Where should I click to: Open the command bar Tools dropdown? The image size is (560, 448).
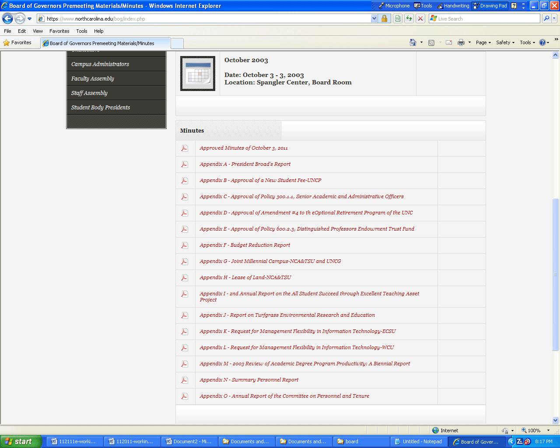[527, 42]
